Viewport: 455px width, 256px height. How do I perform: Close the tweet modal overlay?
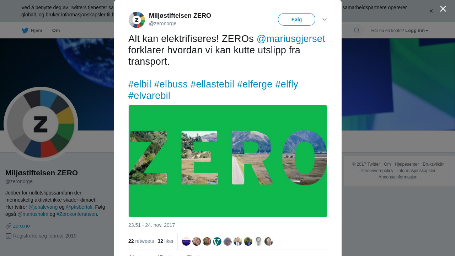(x=443, y=9)
